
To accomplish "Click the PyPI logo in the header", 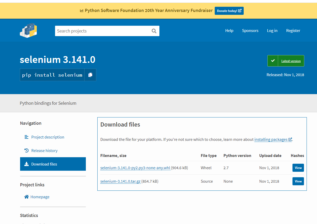I will [28, 30].
